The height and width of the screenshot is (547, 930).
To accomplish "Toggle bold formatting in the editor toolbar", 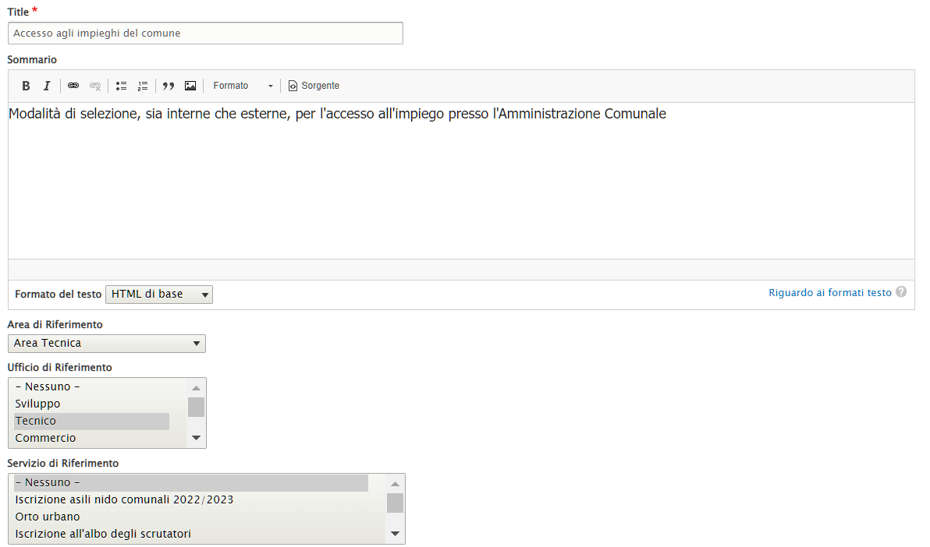I will point(26,86).
